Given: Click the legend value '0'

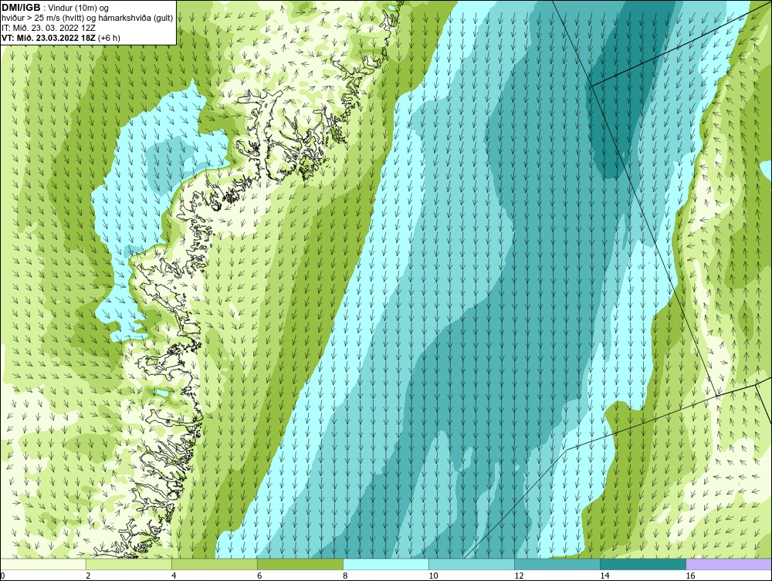Looking at the screenshot, I should (2, 576).
